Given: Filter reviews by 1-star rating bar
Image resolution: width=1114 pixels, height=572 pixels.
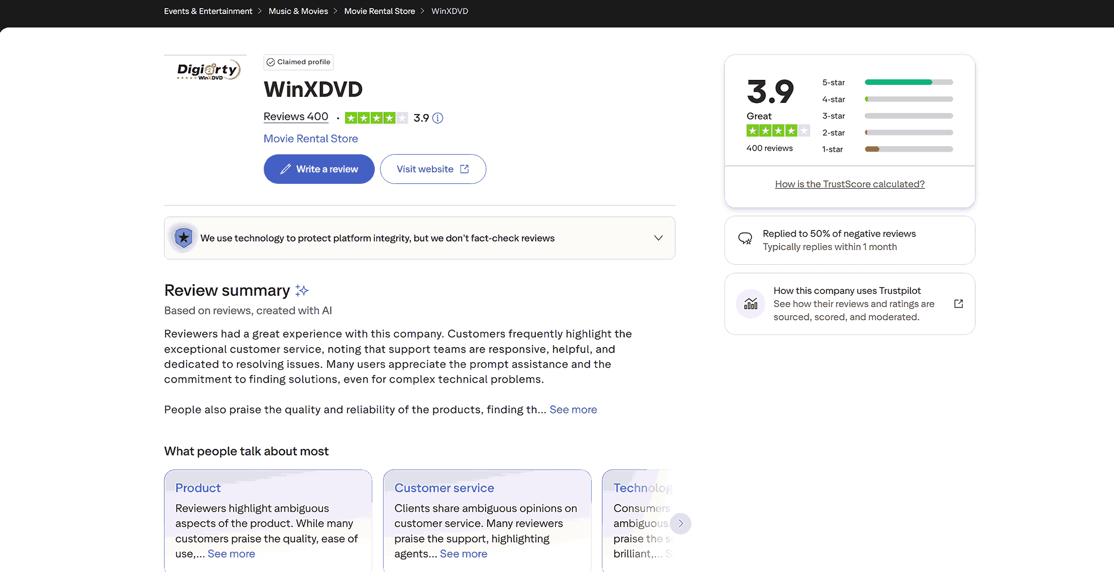Looking at the screenshot, I should 908,149.
